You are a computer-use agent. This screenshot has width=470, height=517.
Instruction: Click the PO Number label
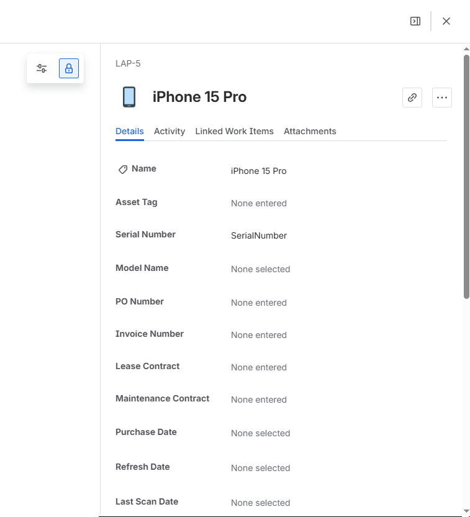[x=140, y=302]
